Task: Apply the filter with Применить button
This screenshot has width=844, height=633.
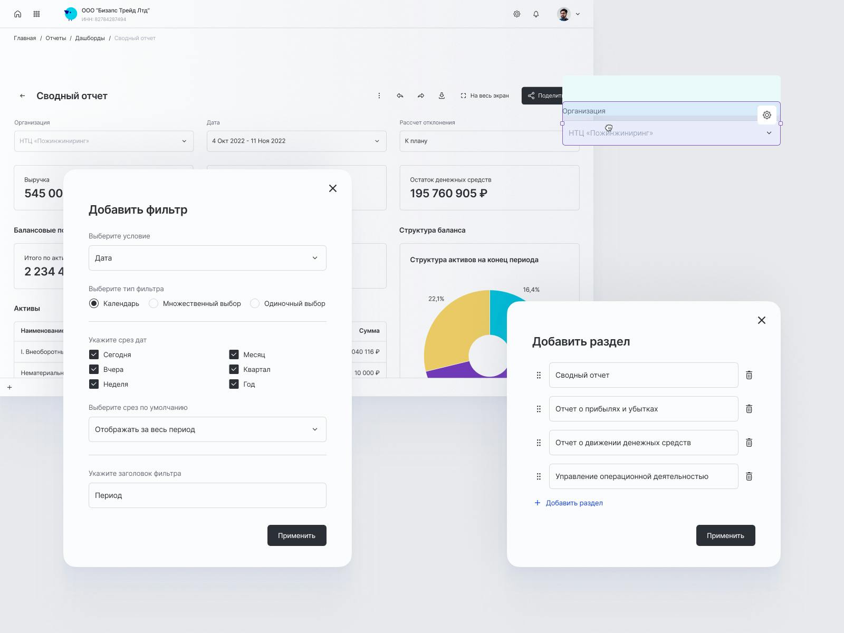Action: [297, 535]
